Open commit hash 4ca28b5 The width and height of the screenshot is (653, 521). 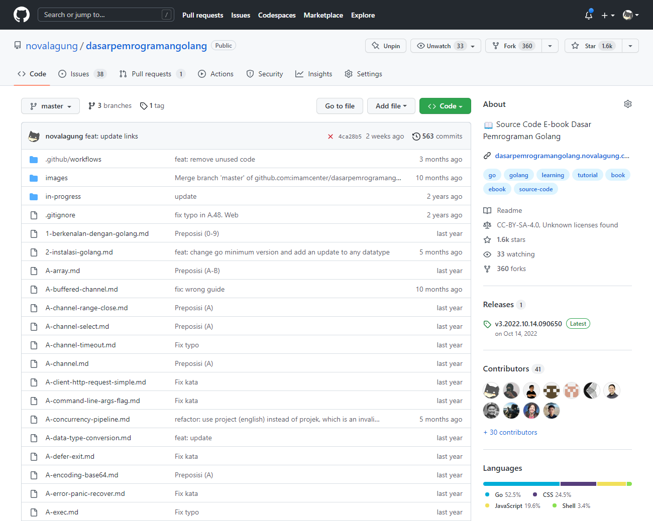[350, 137]
